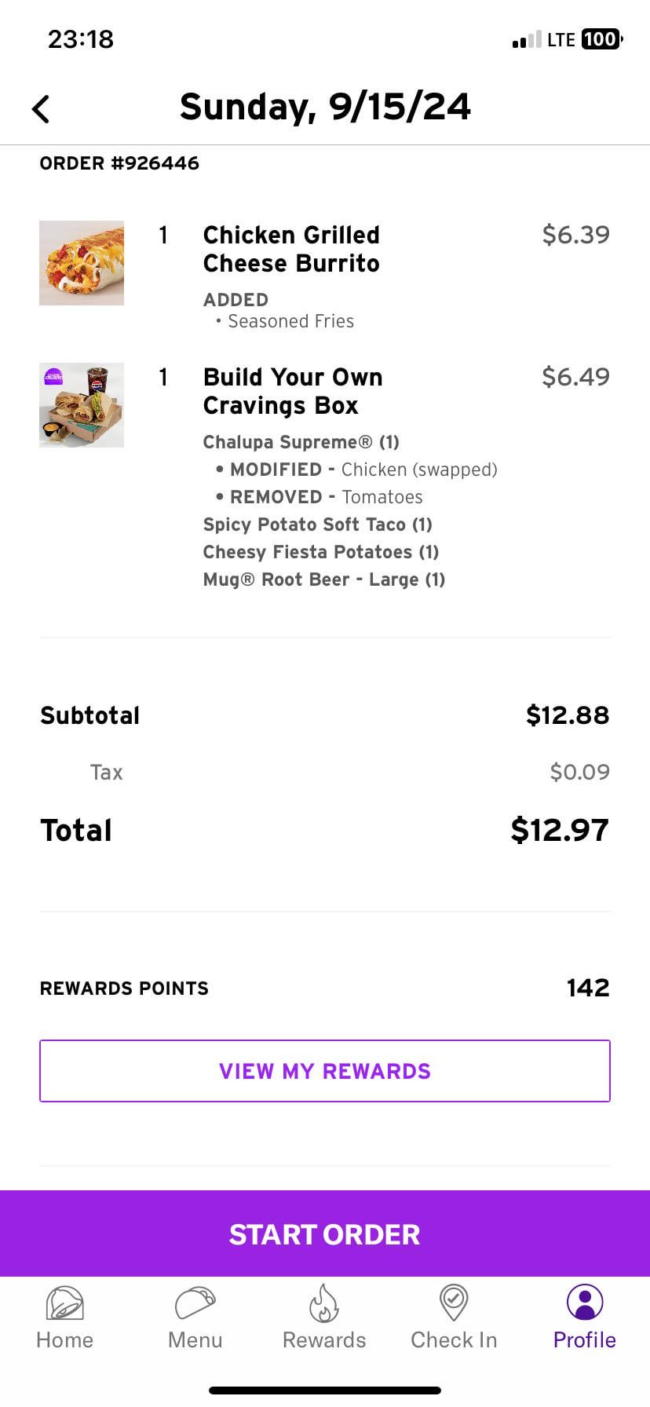
Task: Switch to the Menu tab label
Action: point(195,1340)
